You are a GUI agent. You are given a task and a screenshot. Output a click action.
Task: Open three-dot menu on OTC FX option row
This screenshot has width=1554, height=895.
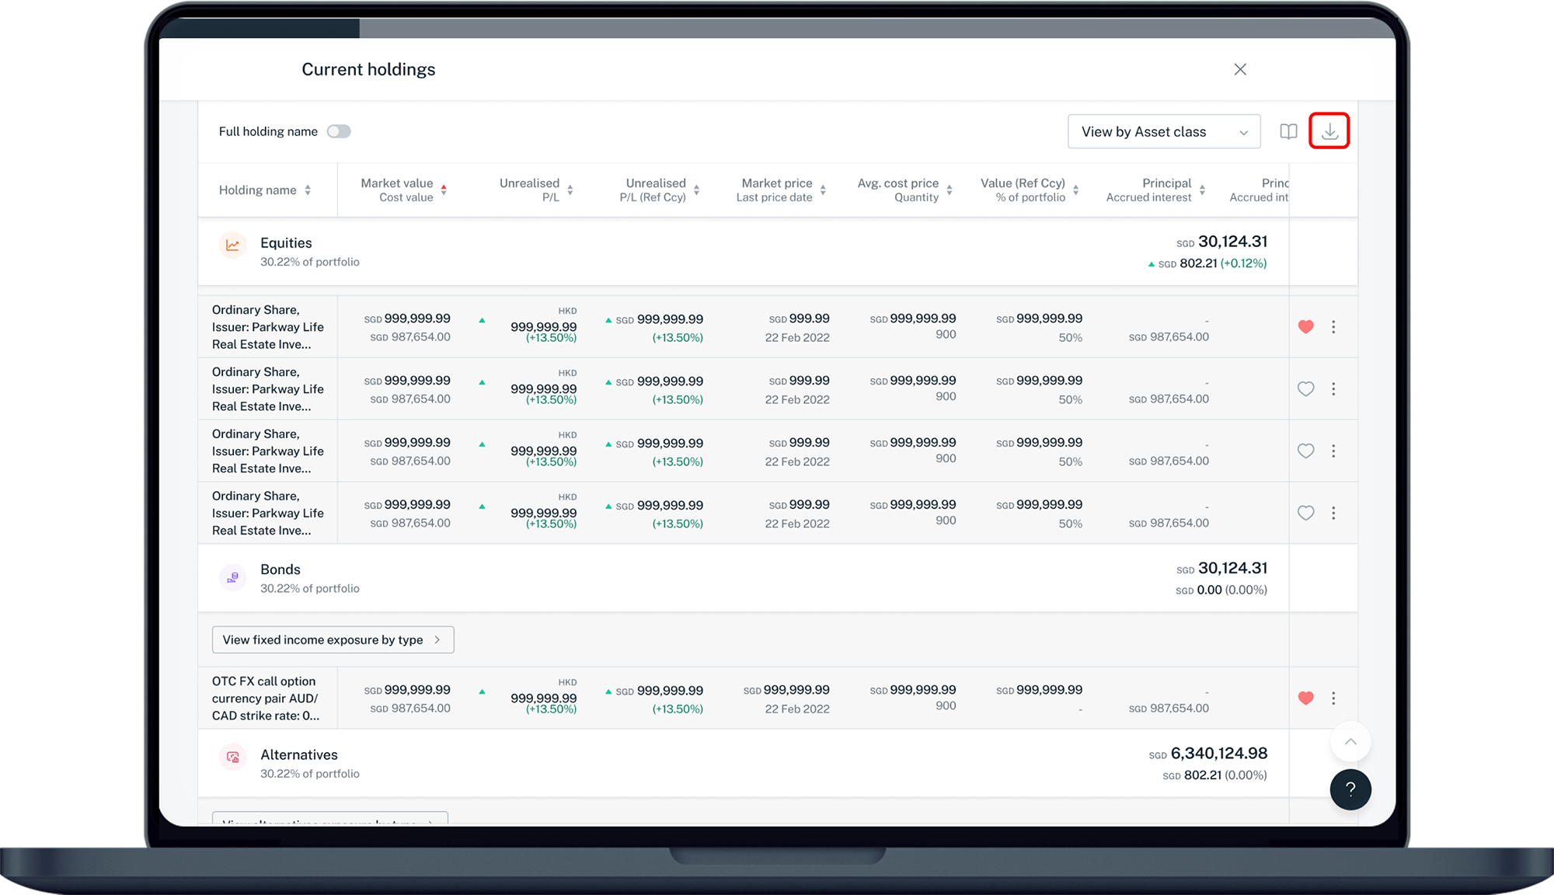1333,698
